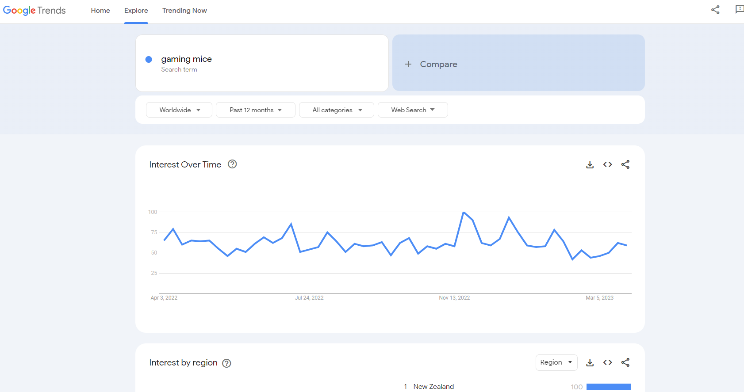Select New Zealand in region list
This screenshot has width=744, height=392.
pos(433,387)
